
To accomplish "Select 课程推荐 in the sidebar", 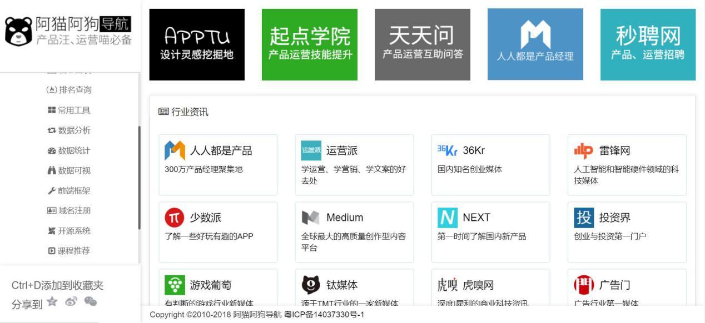I will coord(69,251).
